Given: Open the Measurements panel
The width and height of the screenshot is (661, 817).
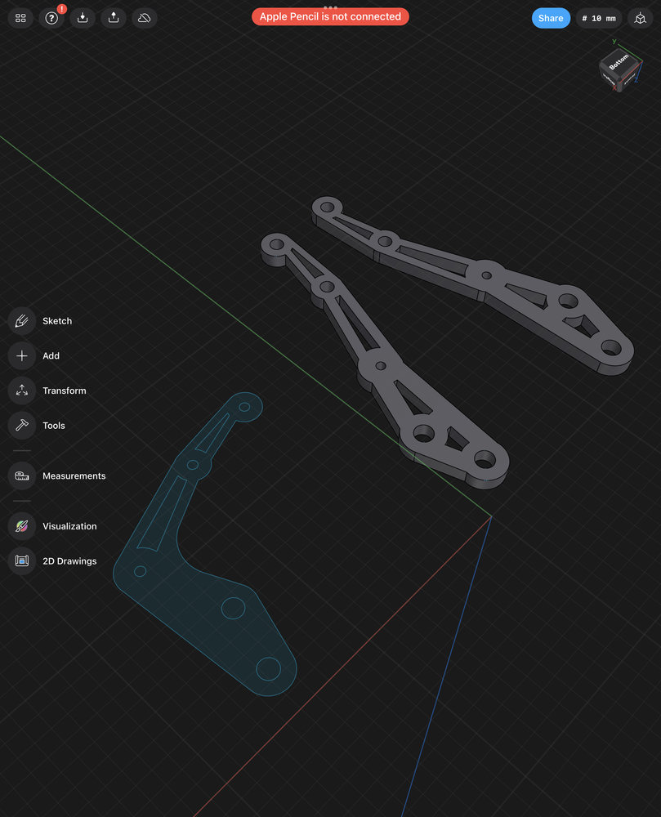Looking at the screenshot, I should (x=22, y=476).
